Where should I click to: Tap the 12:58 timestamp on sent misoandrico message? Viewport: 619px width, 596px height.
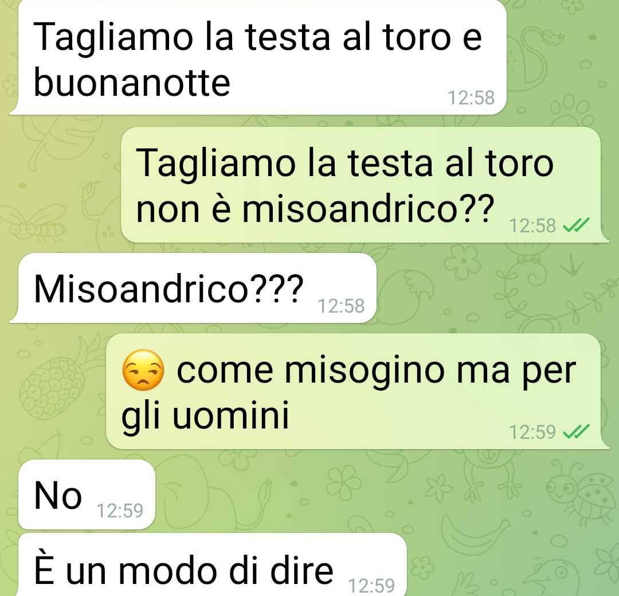click(532, 225)
